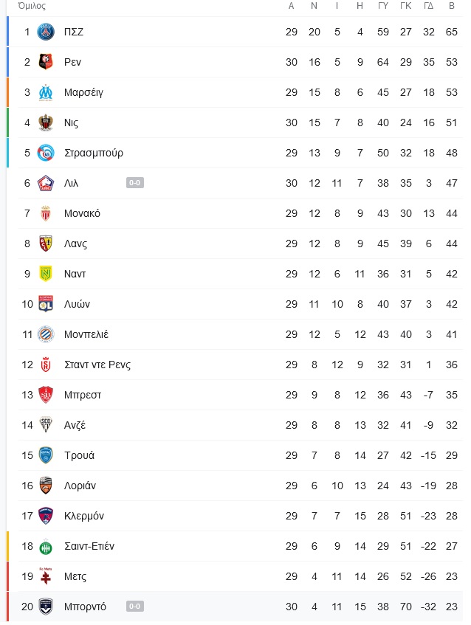Click the Μετς club emblem
The image size is (471, 625).
[46, 576]
